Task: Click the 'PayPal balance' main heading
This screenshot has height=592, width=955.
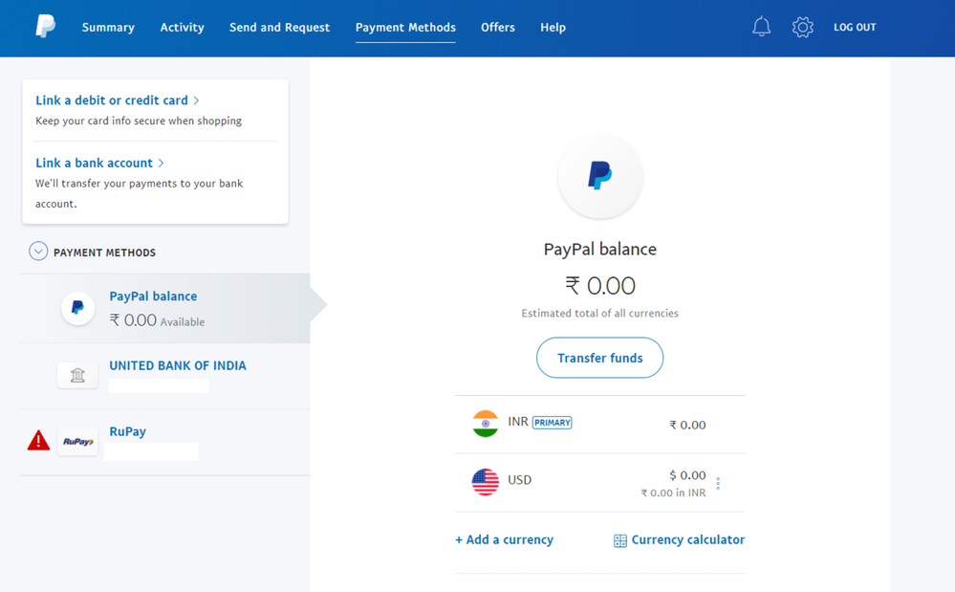Action: tap(600, 249)
